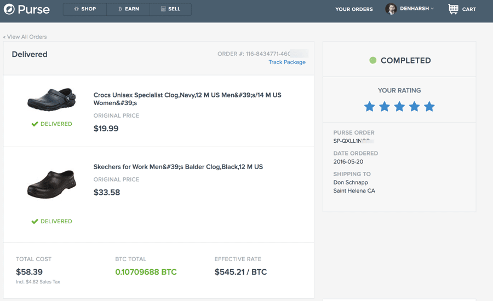The image size is (493, 301).
Task: Click the Purse logo icon
Action: (9, 9)
